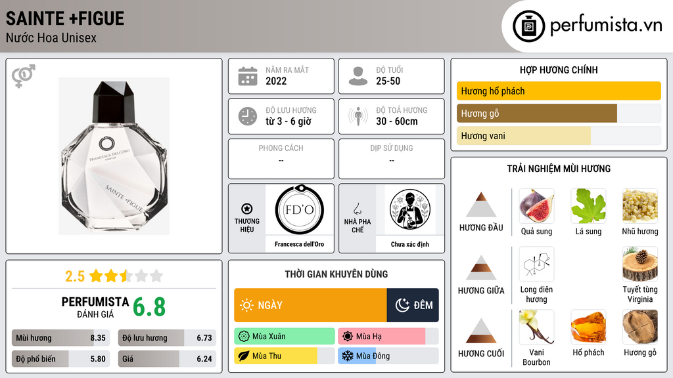Click the Nhũ hương frankincense image
This screenshot has width=673, height=378.
click(640, 206)
